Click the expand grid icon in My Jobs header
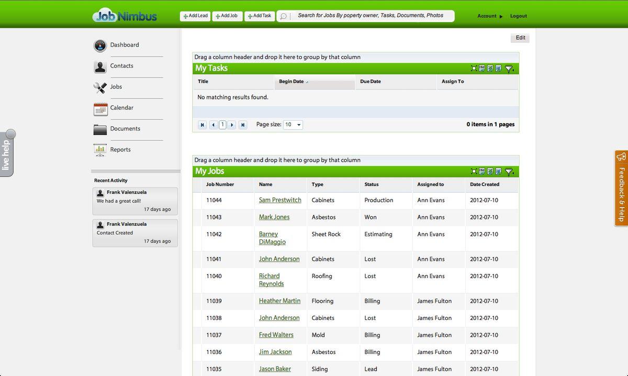This screenshot has height=376, width=628. click(474, 171)
